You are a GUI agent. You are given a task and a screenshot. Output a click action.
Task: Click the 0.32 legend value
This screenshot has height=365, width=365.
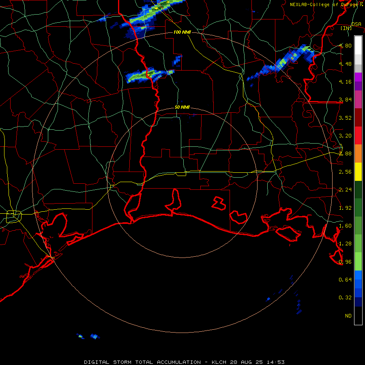click(x=345, y=298)
